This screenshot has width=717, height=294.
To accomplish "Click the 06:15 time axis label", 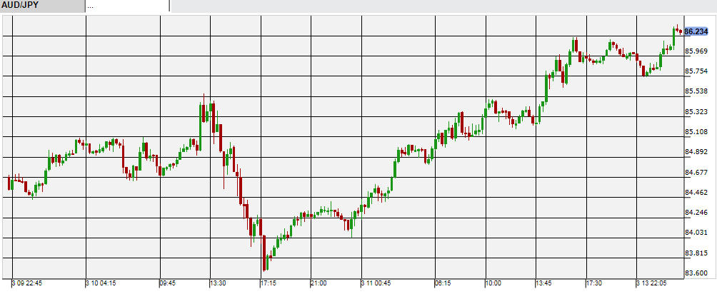I will pos(441,283).
